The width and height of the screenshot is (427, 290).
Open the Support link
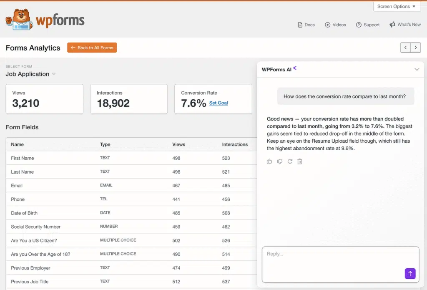pyautogui.click(x=368, y=25)
